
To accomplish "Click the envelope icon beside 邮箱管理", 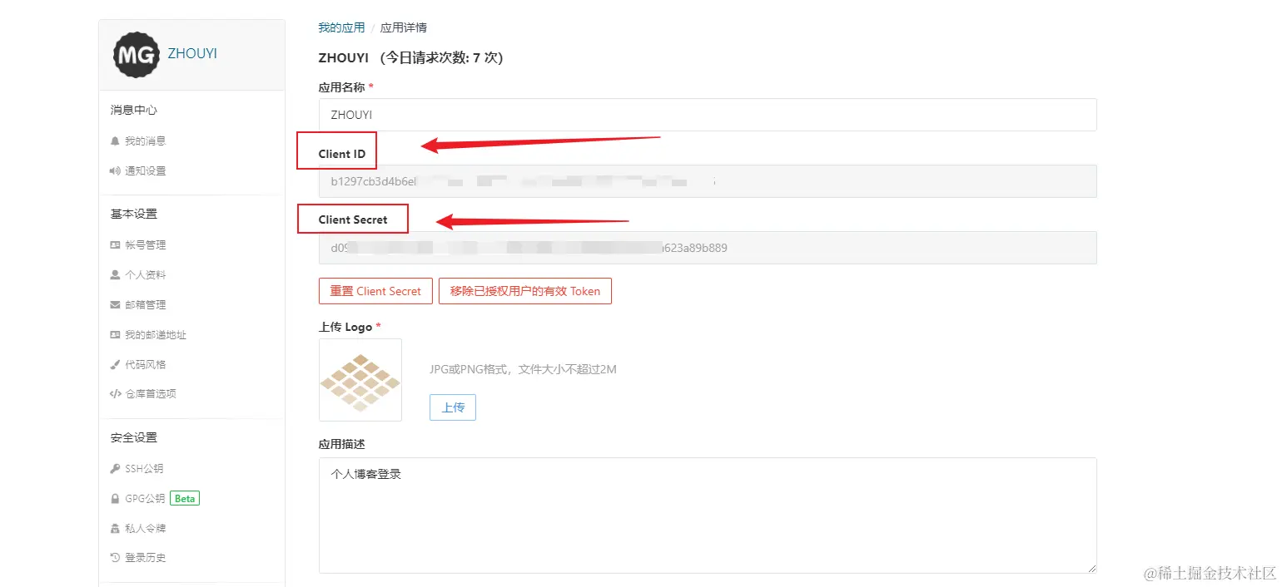I will coord(115,305).
